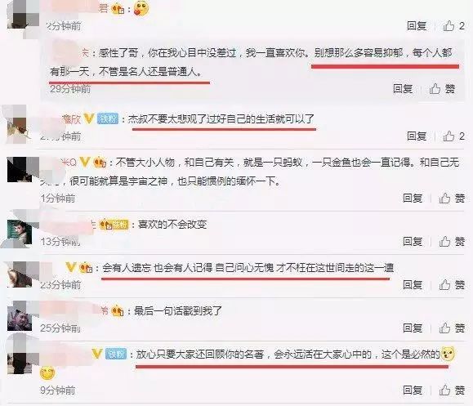Like the 杰叔不要太悲观了 comment
473x406 pixels.
[x=453, y=136]
